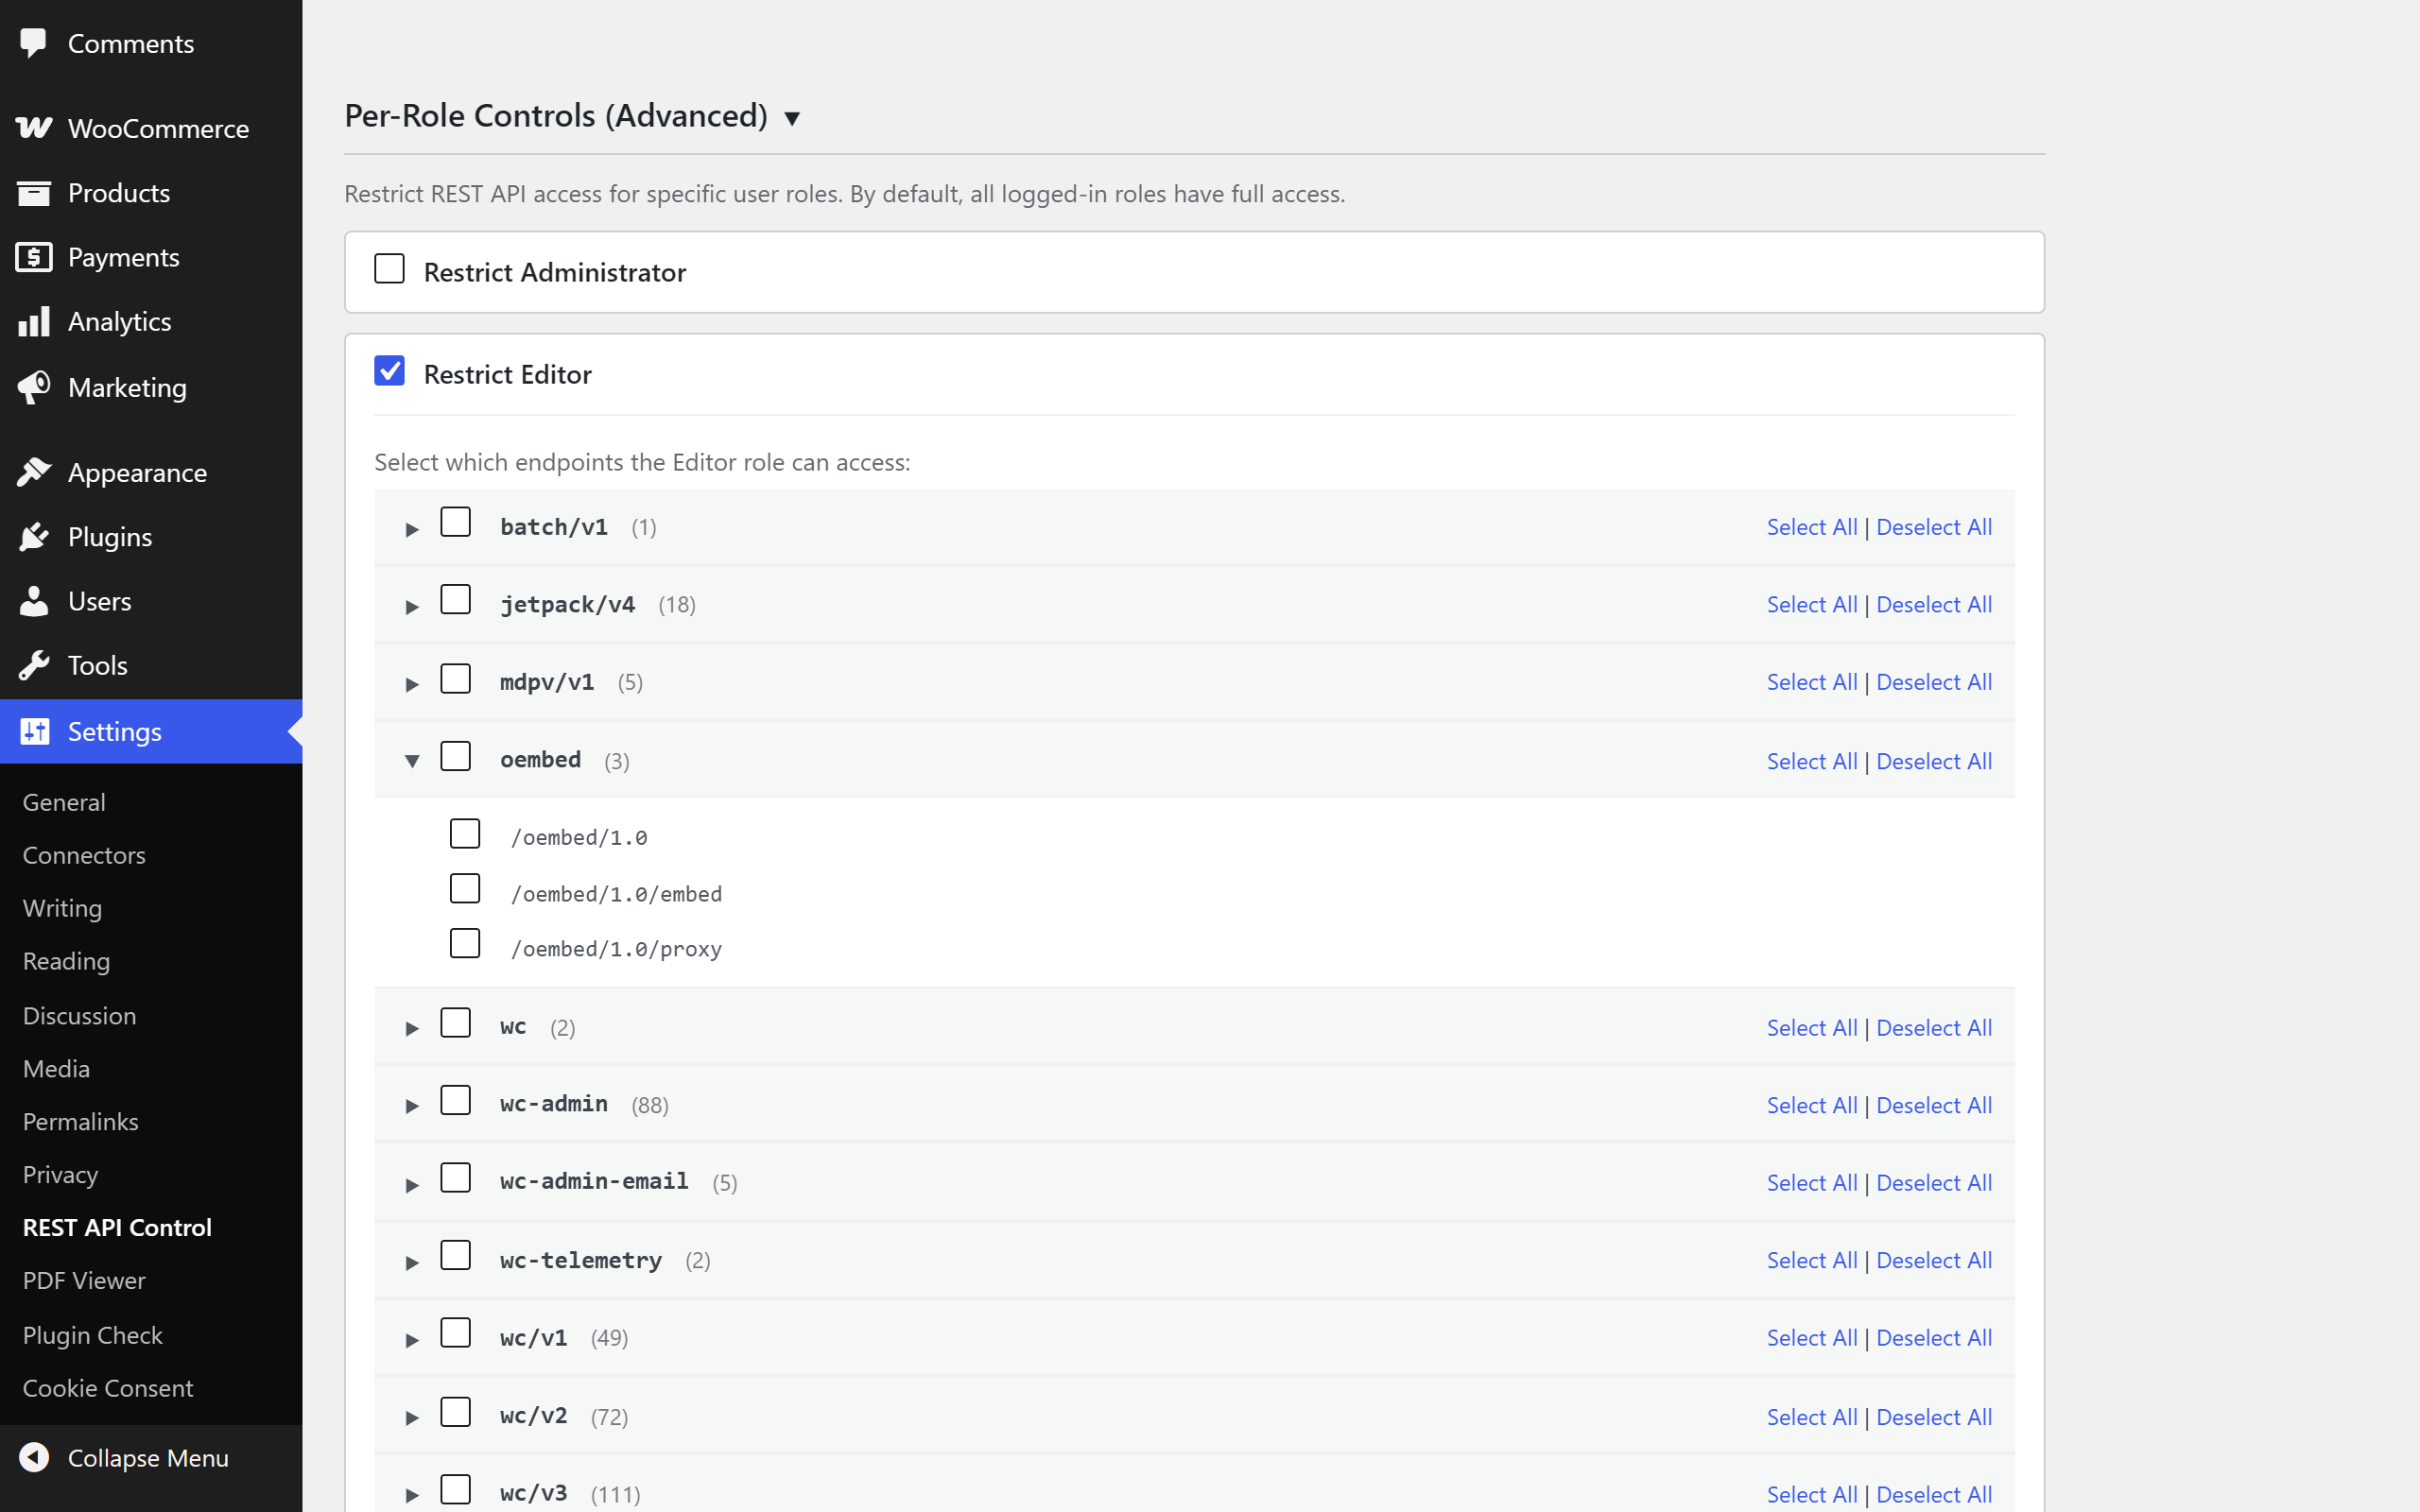Screen dimensions: 2420x1512
Task: Open the Permalinks settings submenu item
Action: 80,1121
